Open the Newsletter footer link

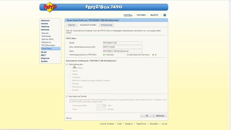(x=154, y=124)
